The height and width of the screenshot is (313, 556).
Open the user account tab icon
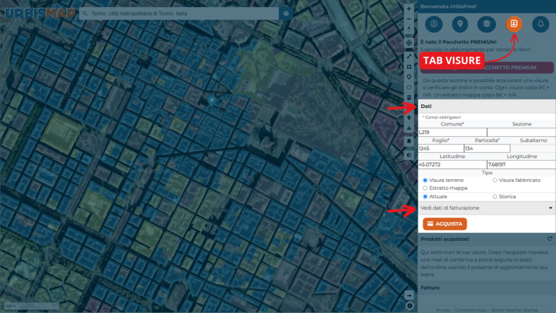point(434,24)
